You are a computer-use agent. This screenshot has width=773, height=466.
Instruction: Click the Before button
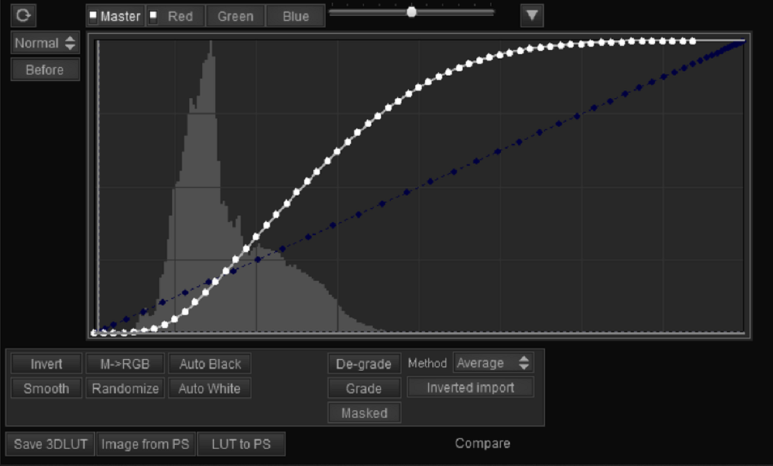(45, 70)
